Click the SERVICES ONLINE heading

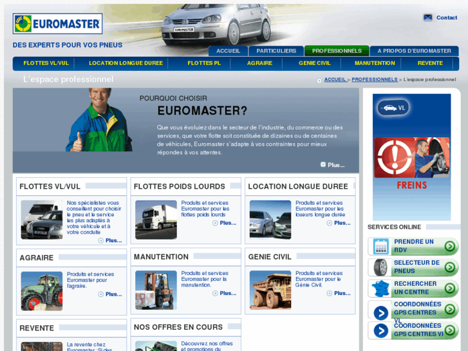click(394, 227)
